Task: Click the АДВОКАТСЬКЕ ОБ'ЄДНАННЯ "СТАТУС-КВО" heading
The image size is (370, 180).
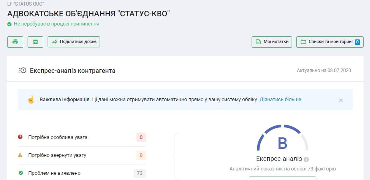Action: [x=88, y=14]
